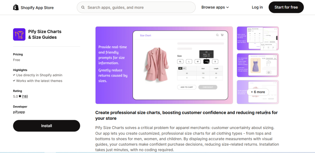Click the rating star icon
Image resolution: width=315 pixels, height=153 pixels.
click(20, 96)
